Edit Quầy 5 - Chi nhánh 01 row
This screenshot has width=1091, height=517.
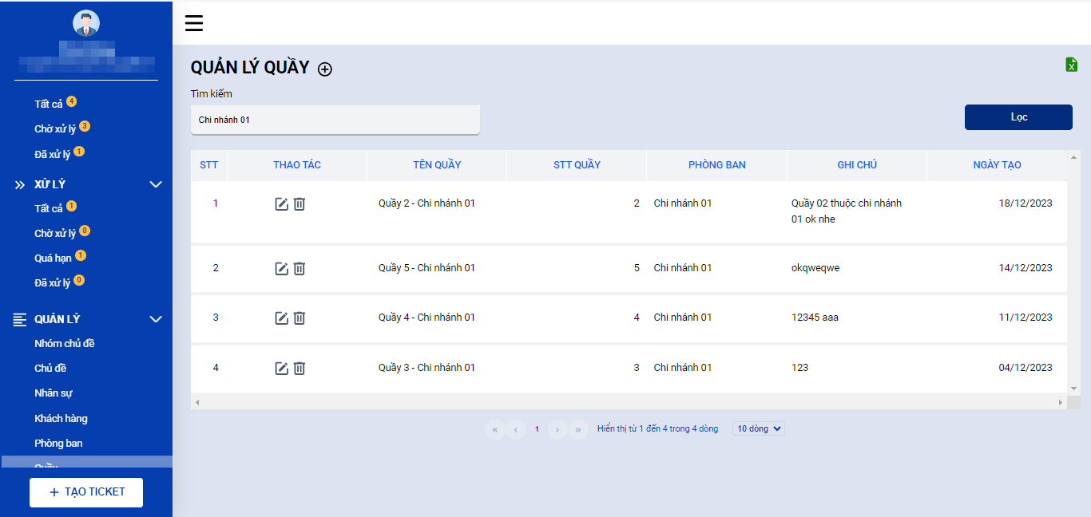pos(281,269)
